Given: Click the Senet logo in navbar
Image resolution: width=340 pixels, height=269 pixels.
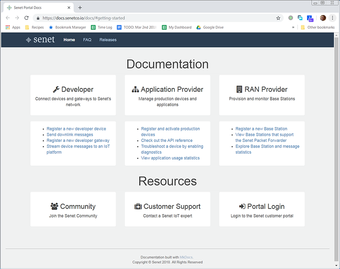Looking at the screenshot, I should click(40, 40).
